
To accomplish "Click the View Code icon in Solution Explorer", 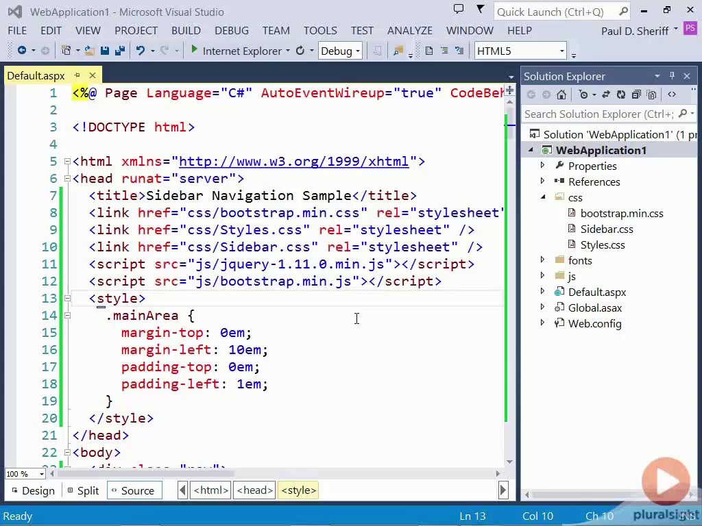I will [x=672, y=95].
